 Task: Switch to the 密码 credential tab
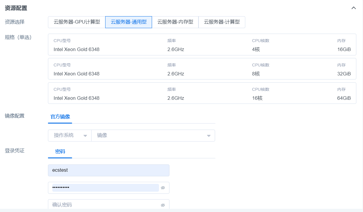60,151
